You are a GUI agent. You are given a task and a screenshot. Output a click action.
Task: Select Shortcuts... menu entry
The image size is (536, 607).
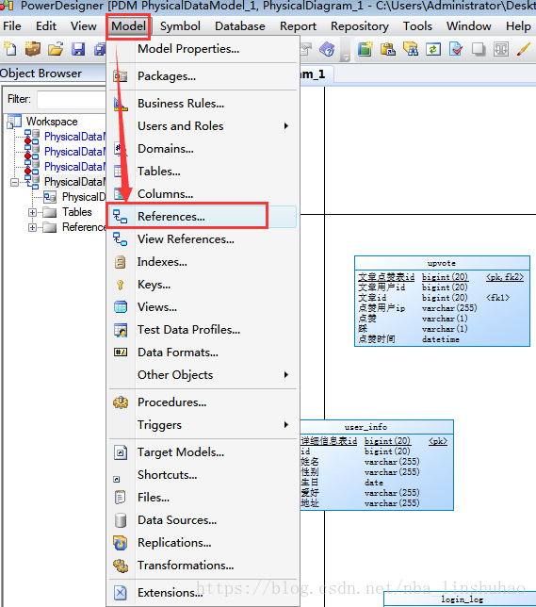pos(202,475)
